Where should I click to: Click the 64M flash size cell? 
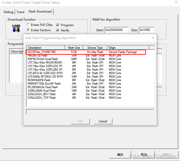(x=74, y=59)
